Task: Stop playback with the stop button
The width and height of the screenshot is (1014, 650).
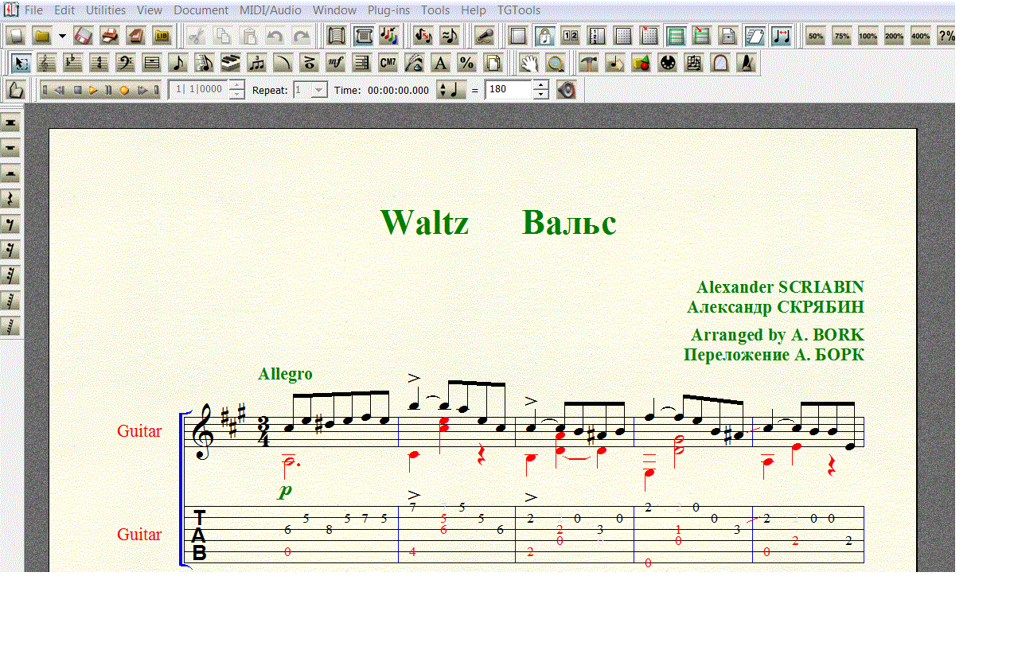Action: [x=77, y=90]
